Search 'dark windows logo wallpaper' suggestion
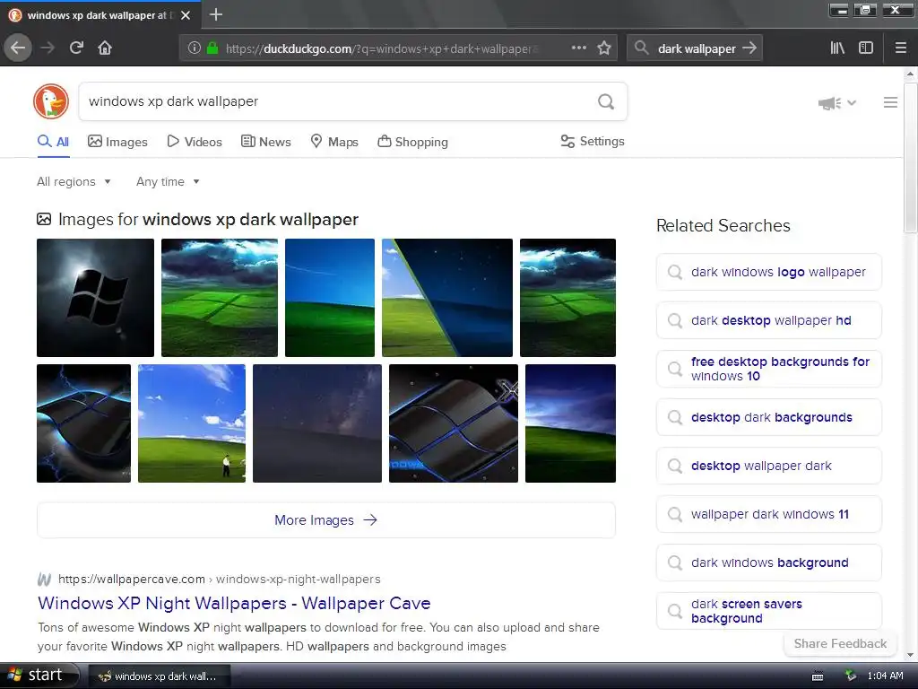The width and height of the screenshot is (918, 689). [768, 272]
